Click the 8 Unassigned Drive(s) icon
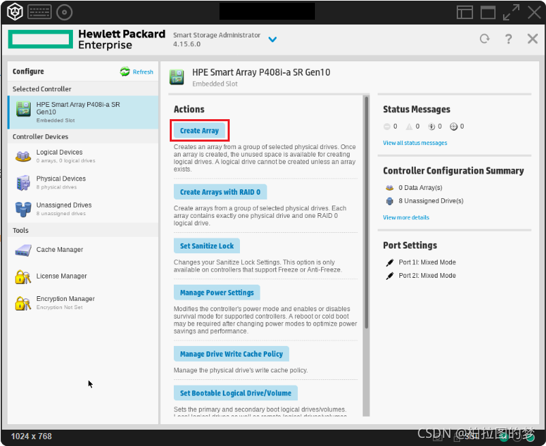This screenshot has width=546, height=446. tap(390, 201)
